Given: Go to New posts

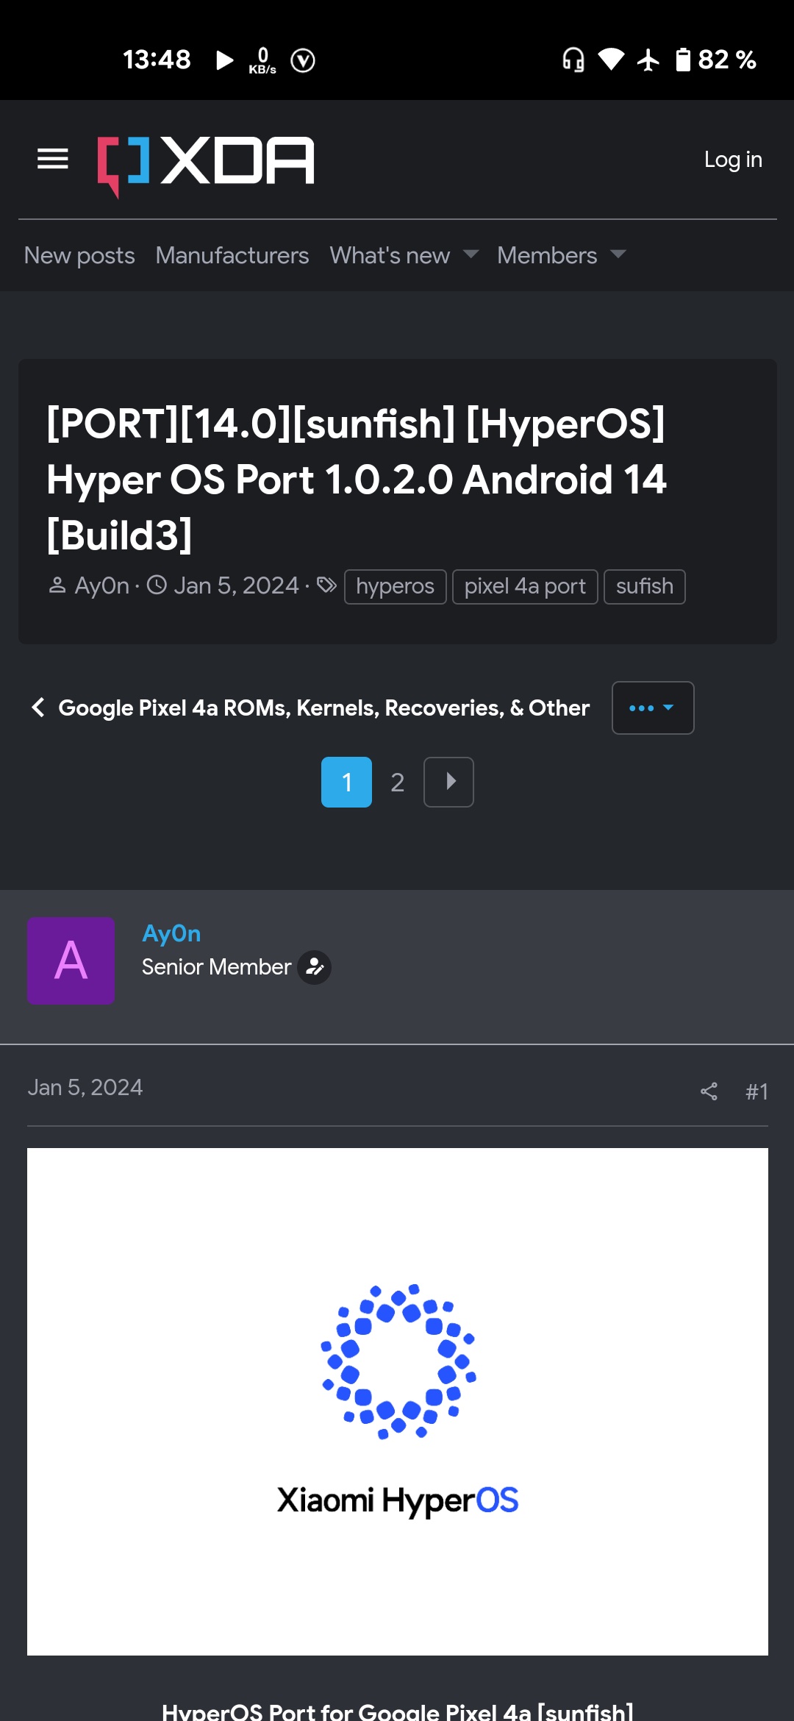Looking at the screenshot, I should pos(79,255).
